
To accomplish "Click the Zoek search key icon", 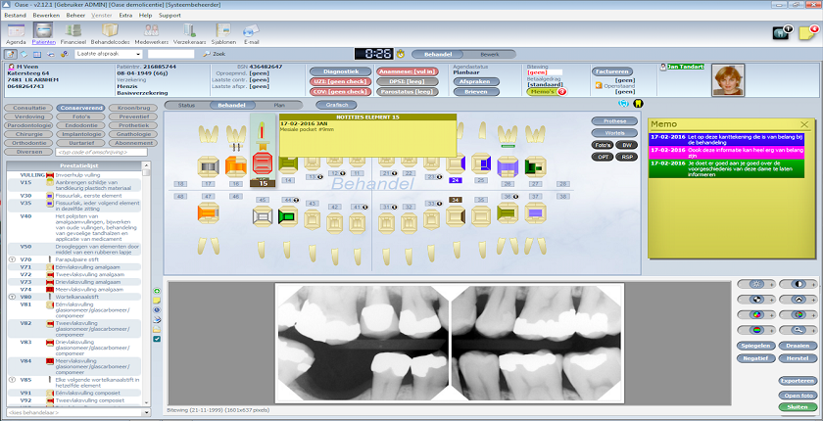I will 208,54.
